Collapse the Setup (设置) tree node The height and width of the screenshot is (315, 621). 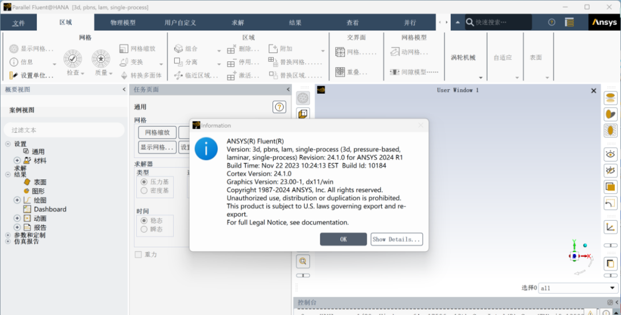pos(8,144)
